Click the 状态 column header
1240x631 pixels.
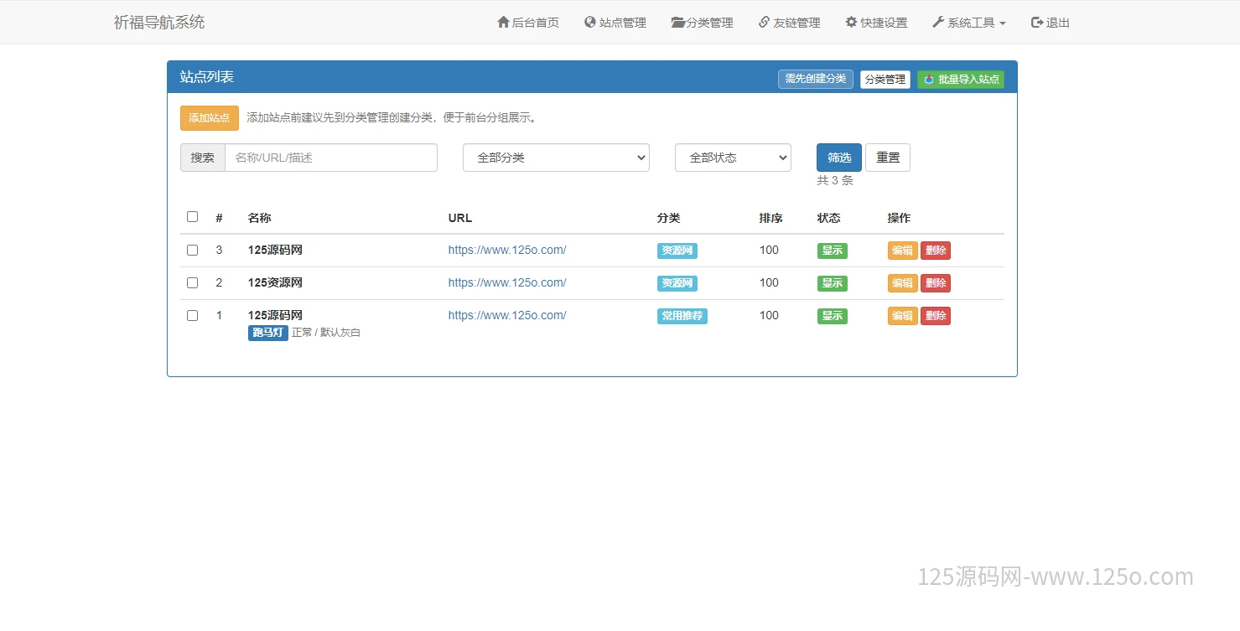(x=829, y=218)
